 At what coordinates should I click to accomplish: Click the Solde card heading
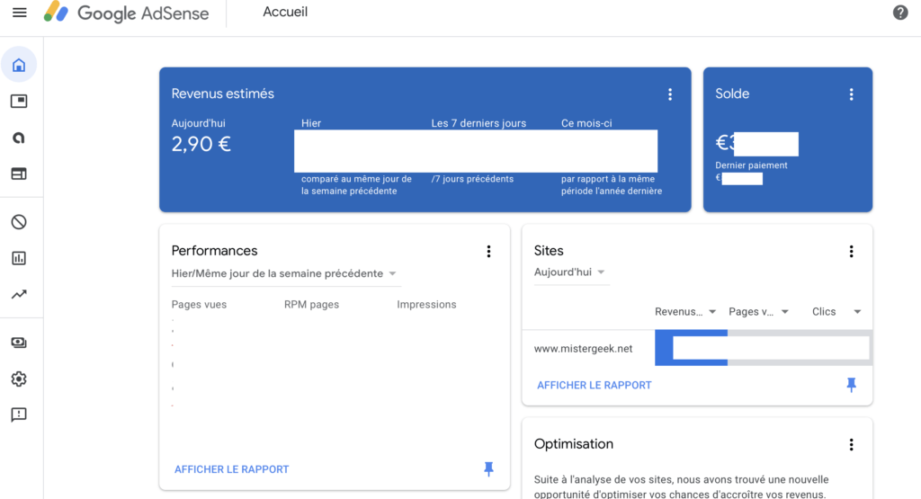[x=732, y=94]
